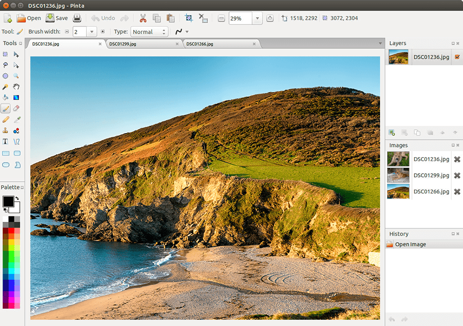Click the Undo button
The height and width of the screenshot is (326, 463).
pos(103,18)
